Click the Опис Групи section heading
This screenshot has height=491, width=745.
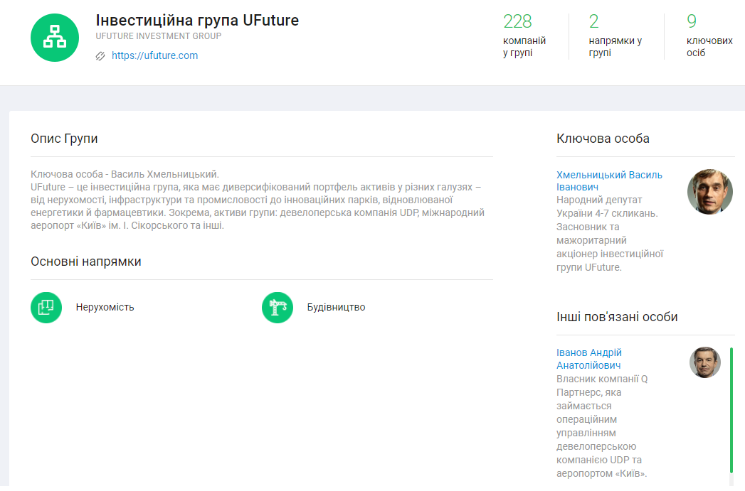(64, 139)
